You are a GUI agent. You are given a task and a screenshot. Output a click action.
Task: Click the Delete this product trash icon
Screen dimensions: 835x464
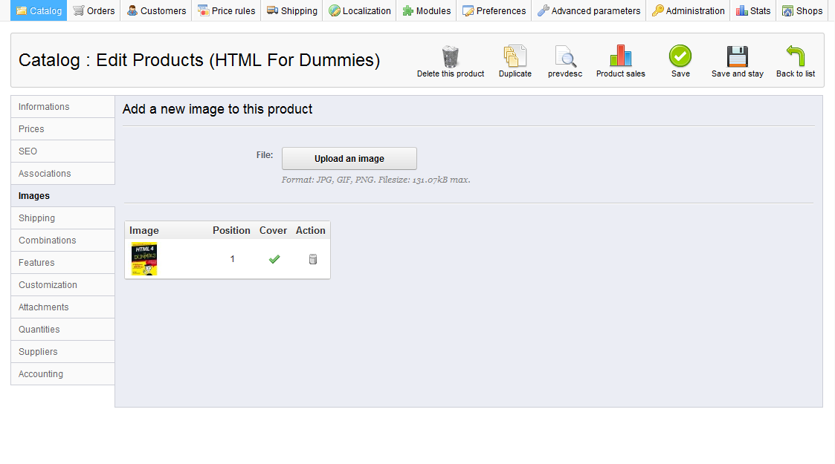click(x=451, y=57)
